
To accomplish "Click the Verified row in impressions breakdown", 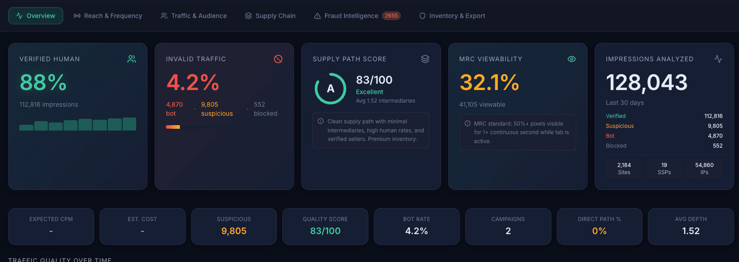I will [664, 116].
